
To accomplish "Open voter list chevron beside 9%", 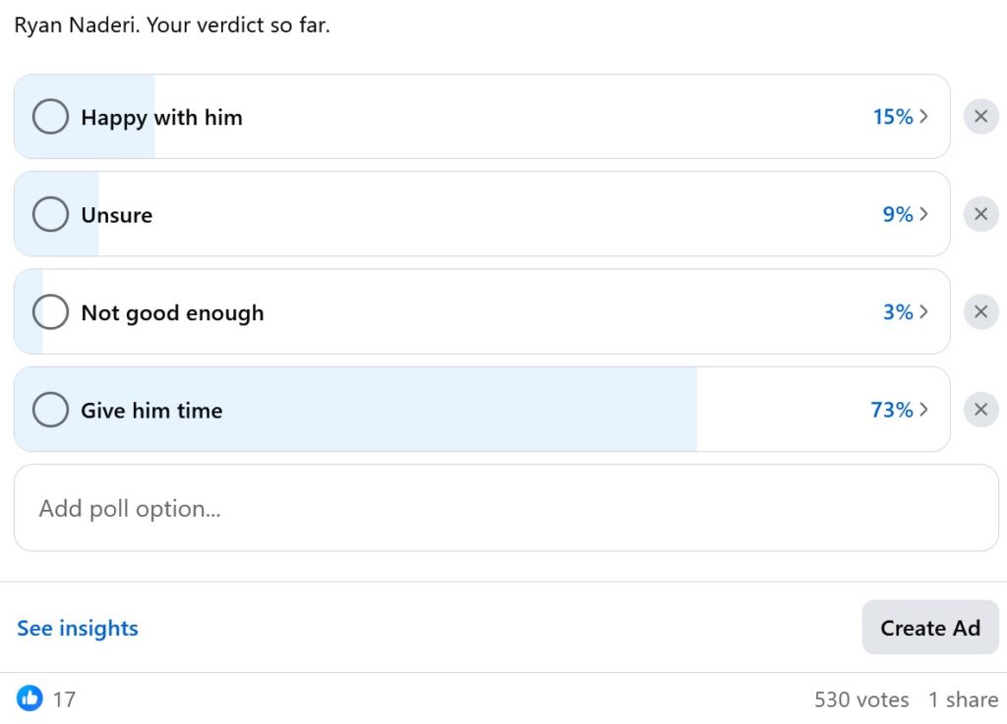I will [x=923, y=214].
